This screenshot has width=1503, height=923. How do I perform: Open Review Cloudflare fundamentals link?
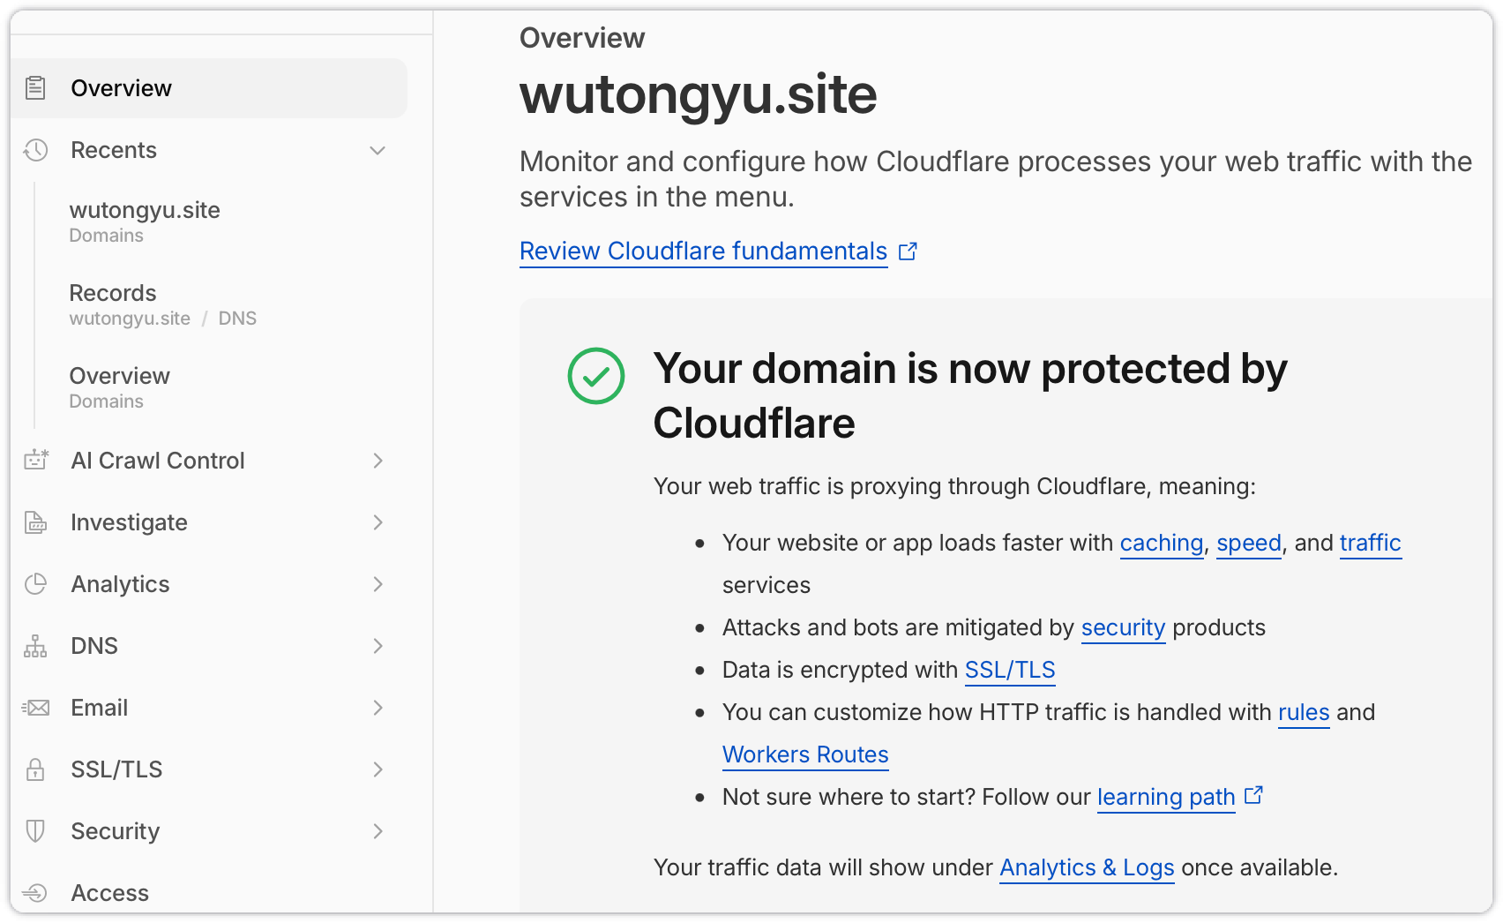[x=703, y=251]
